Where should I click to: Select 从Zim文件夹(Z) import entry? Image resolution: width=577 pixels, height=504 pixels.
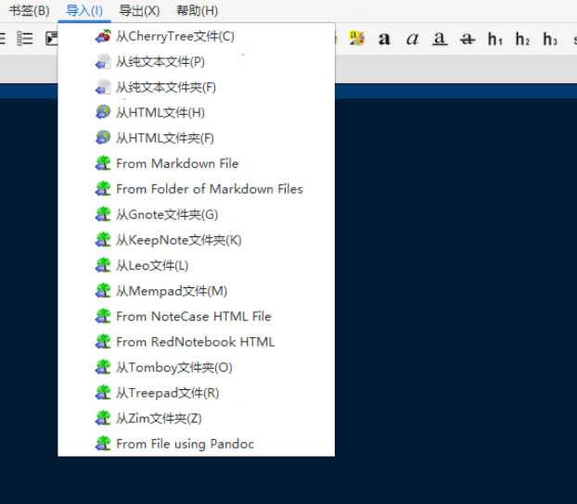[196, 419]
